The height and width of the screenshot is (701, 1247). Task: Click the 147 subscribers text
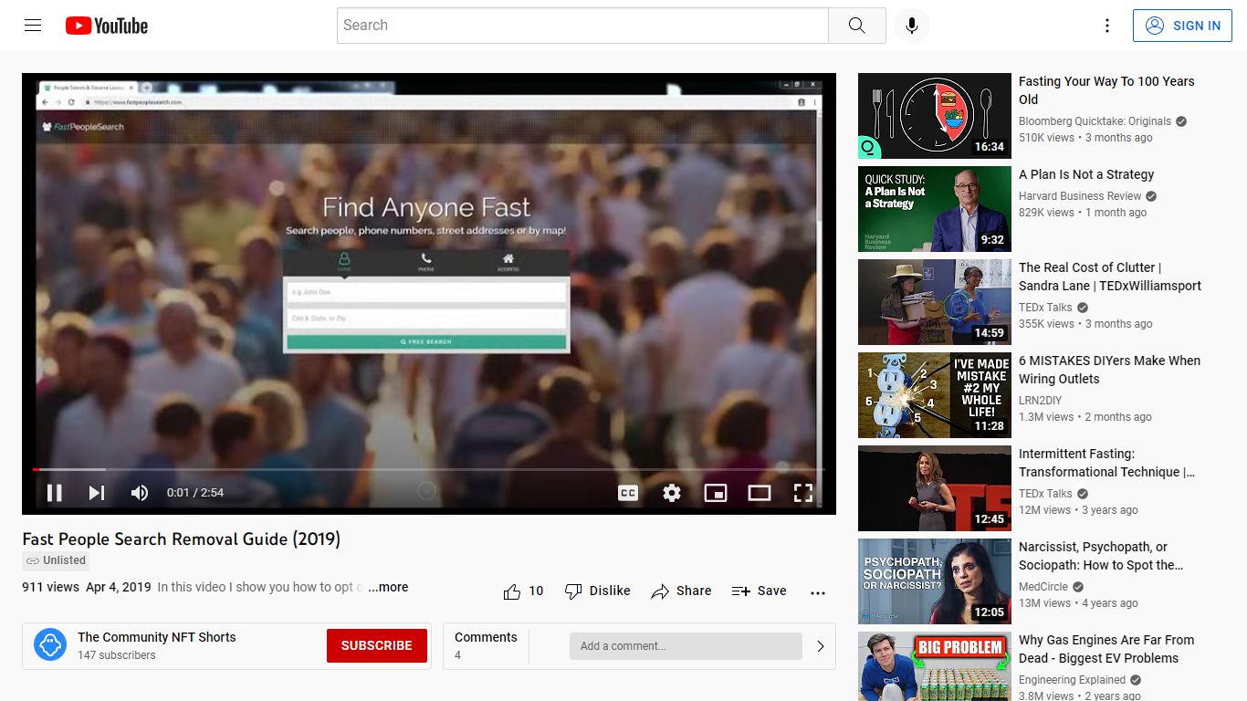[117, 655]
